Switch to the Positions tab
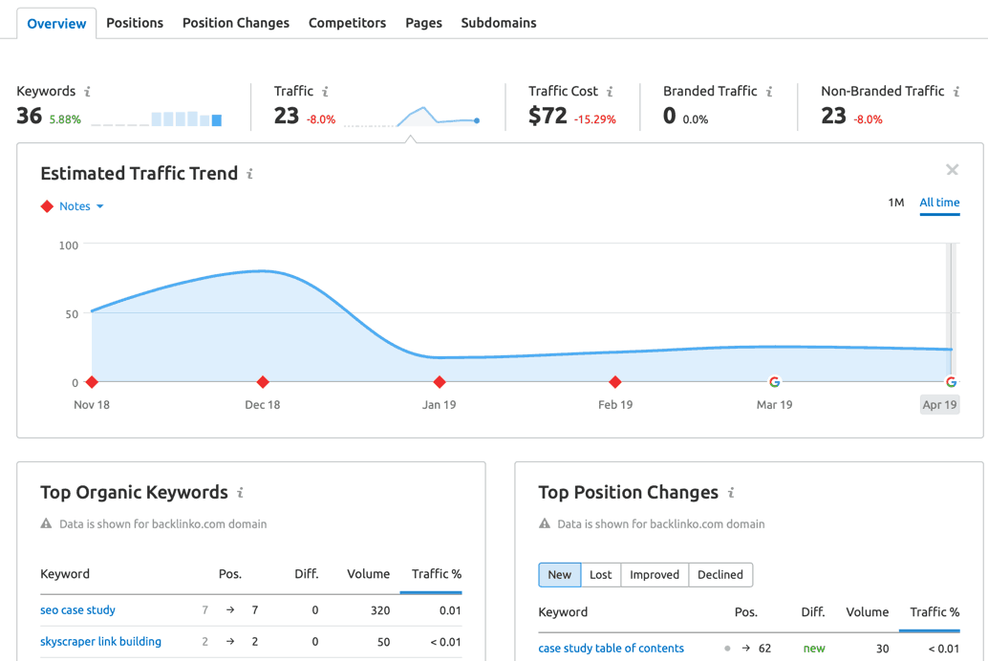The height and width of the screenshot is (661, 988). pyautogui.click(x=134, y=22)
